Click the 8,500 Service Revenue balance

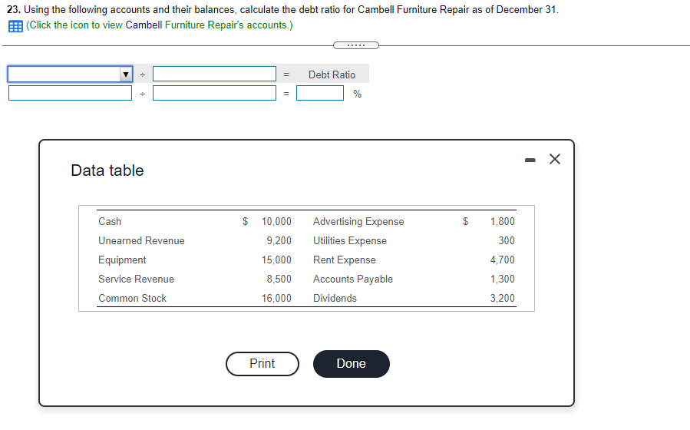pos(279,279)
